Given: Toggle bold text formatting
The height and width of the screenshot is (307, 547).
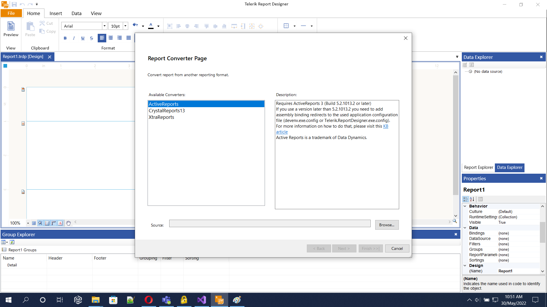Looking at the screenshot, I should click(65, 38).
